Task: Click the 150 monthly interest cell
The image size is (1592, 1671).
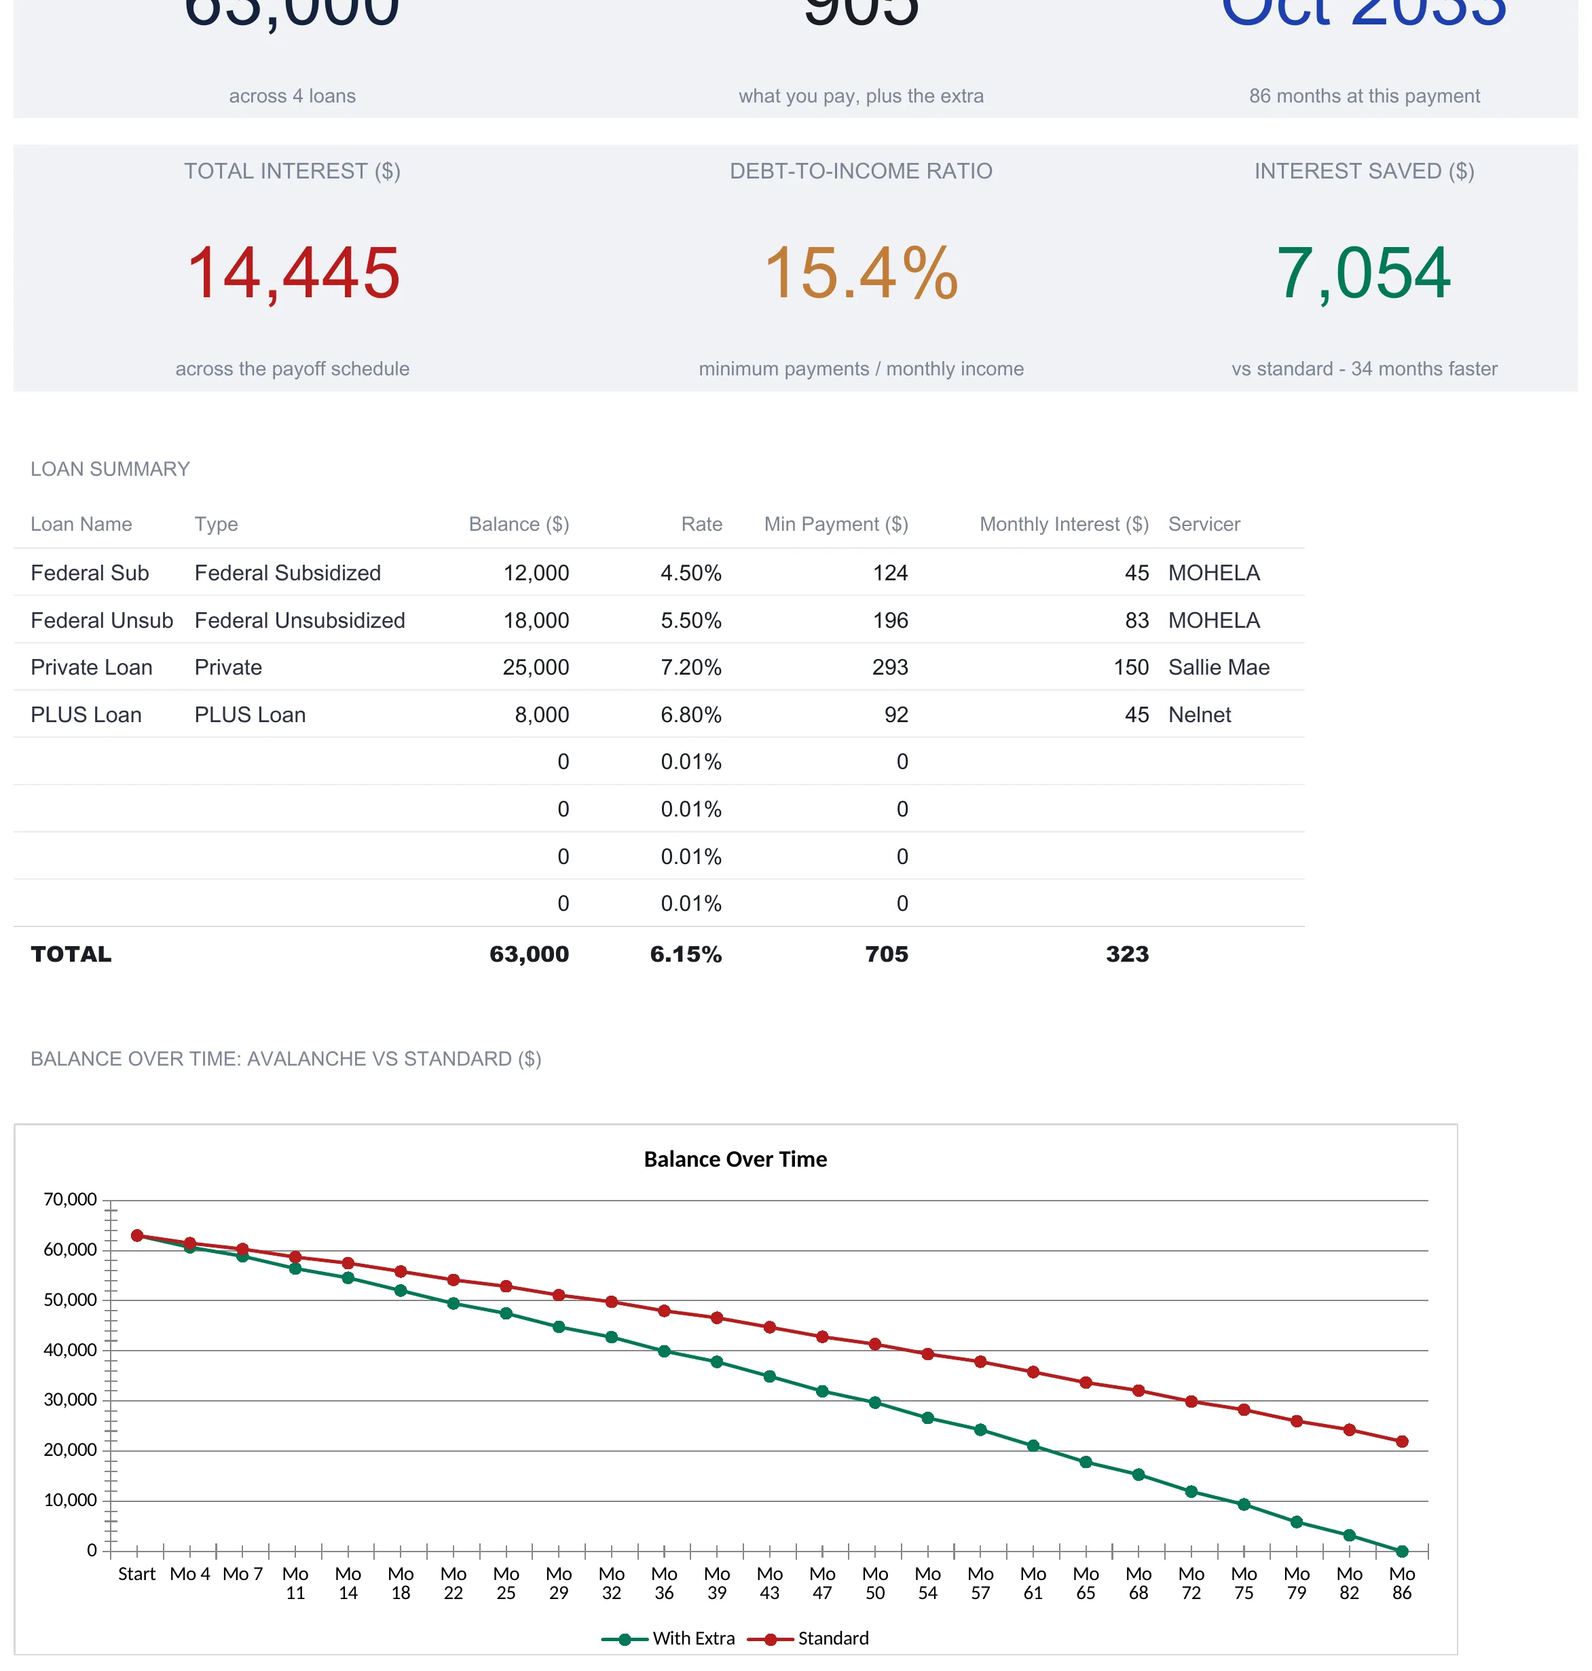Action: [x=1131, y=668]
